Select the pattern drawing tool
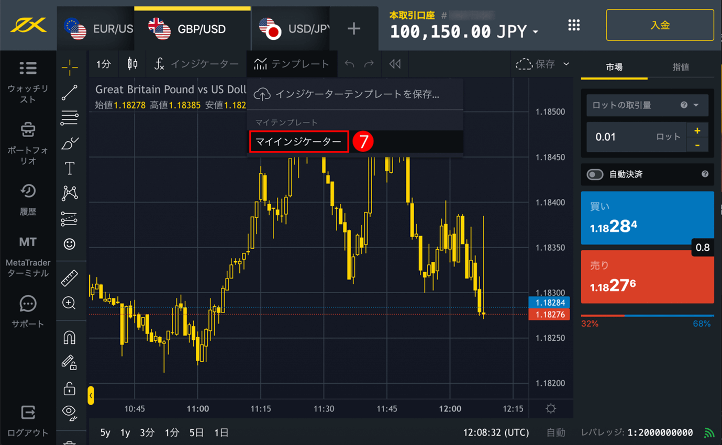This screenshot has width=722, height=445. [x=70, y=193]
